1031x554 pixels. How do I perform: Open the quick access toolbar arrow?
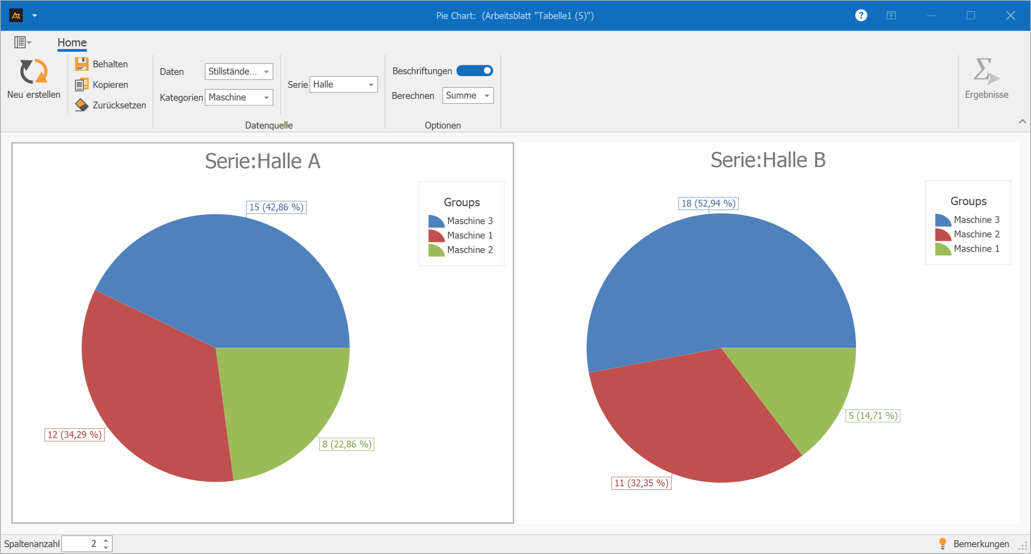pyautogui.click(x=35, y=16)
